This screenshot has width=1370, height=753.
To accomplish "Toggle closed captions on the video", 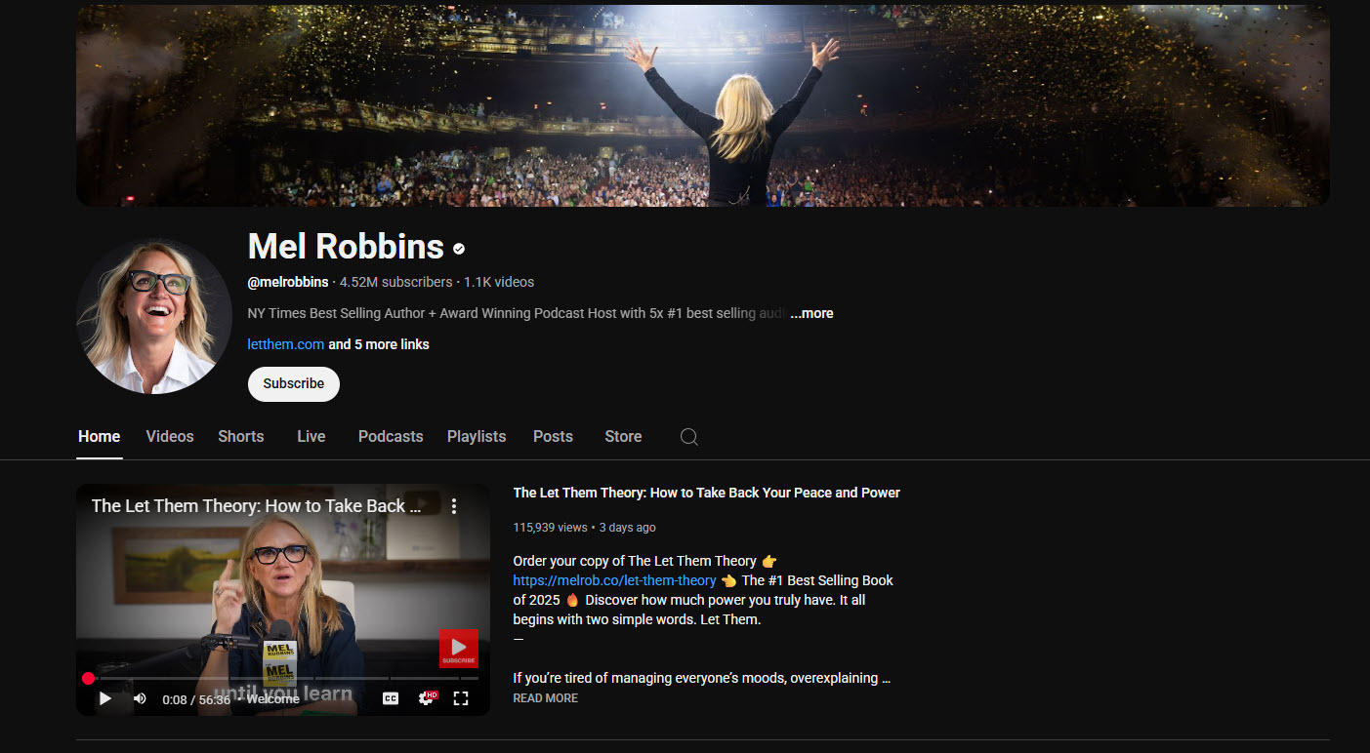I will 391,698.
